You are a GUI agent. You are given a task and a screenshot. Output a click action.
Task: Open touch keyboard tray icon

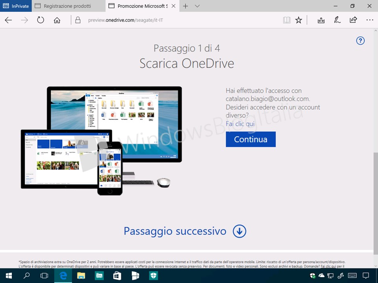[352, 276]
